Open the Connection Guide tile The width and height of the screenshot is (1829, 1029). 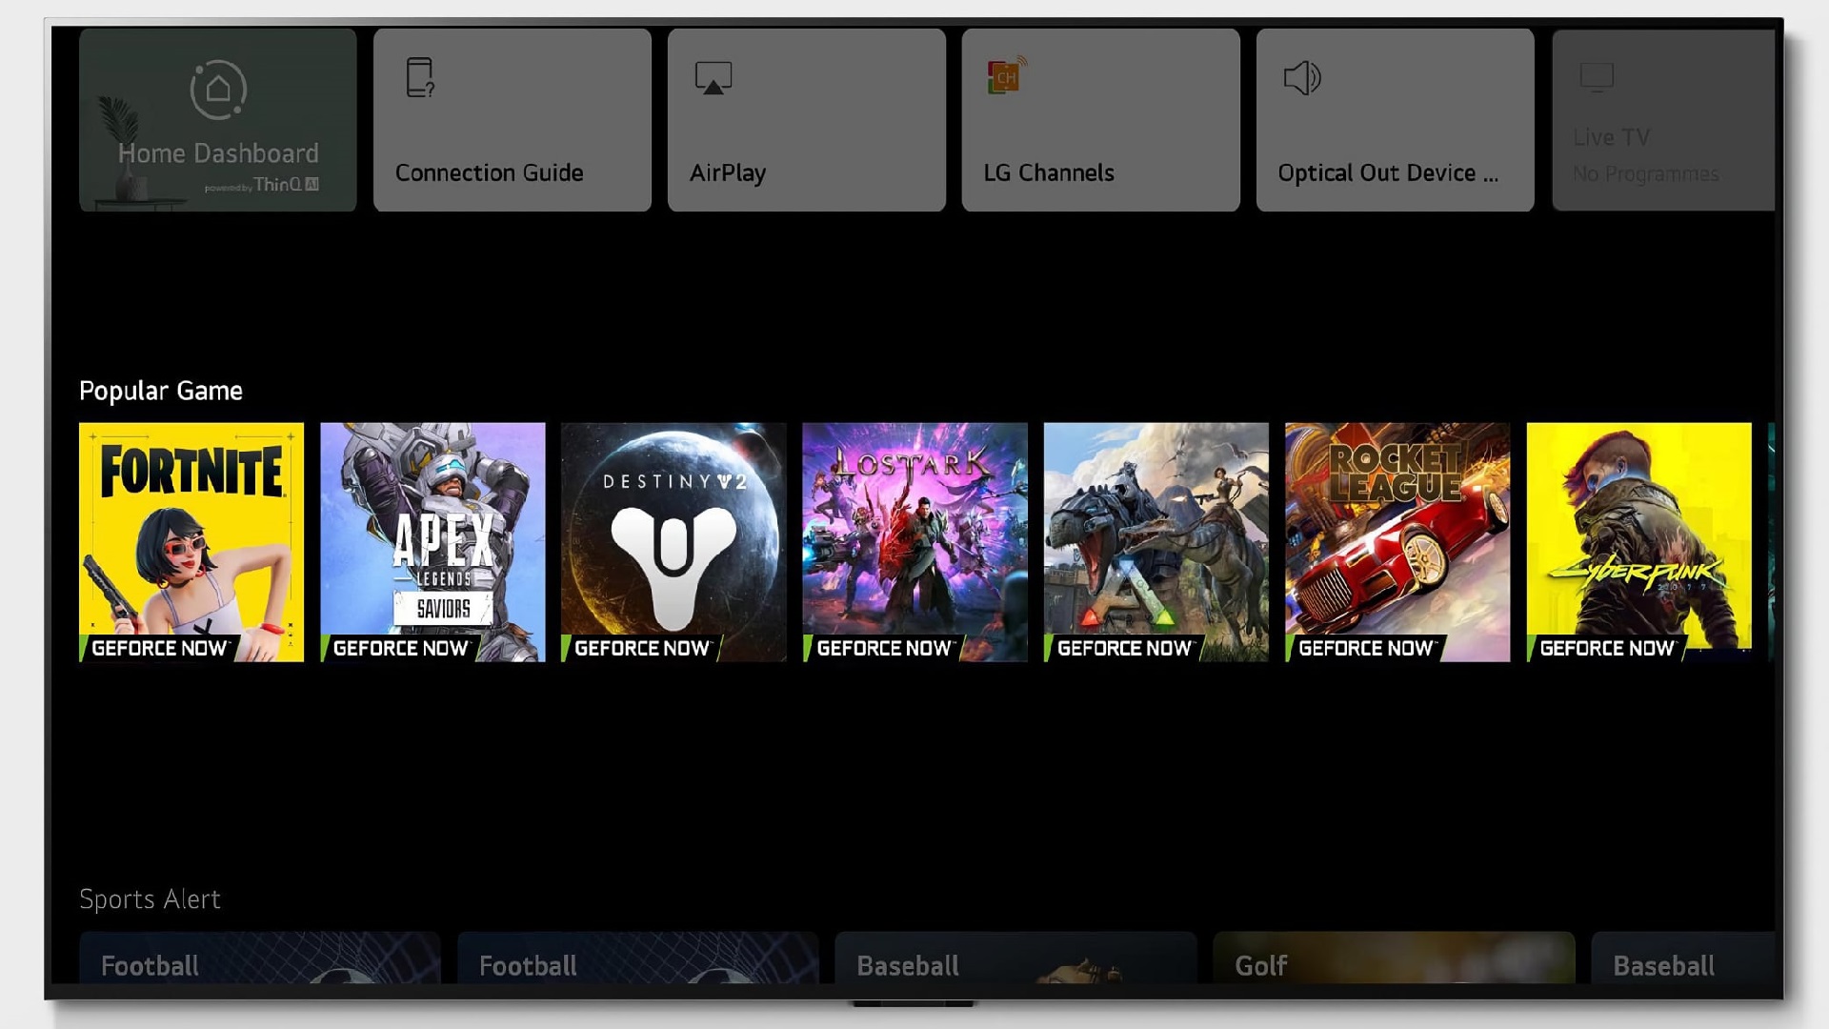[x=513, y=120]
